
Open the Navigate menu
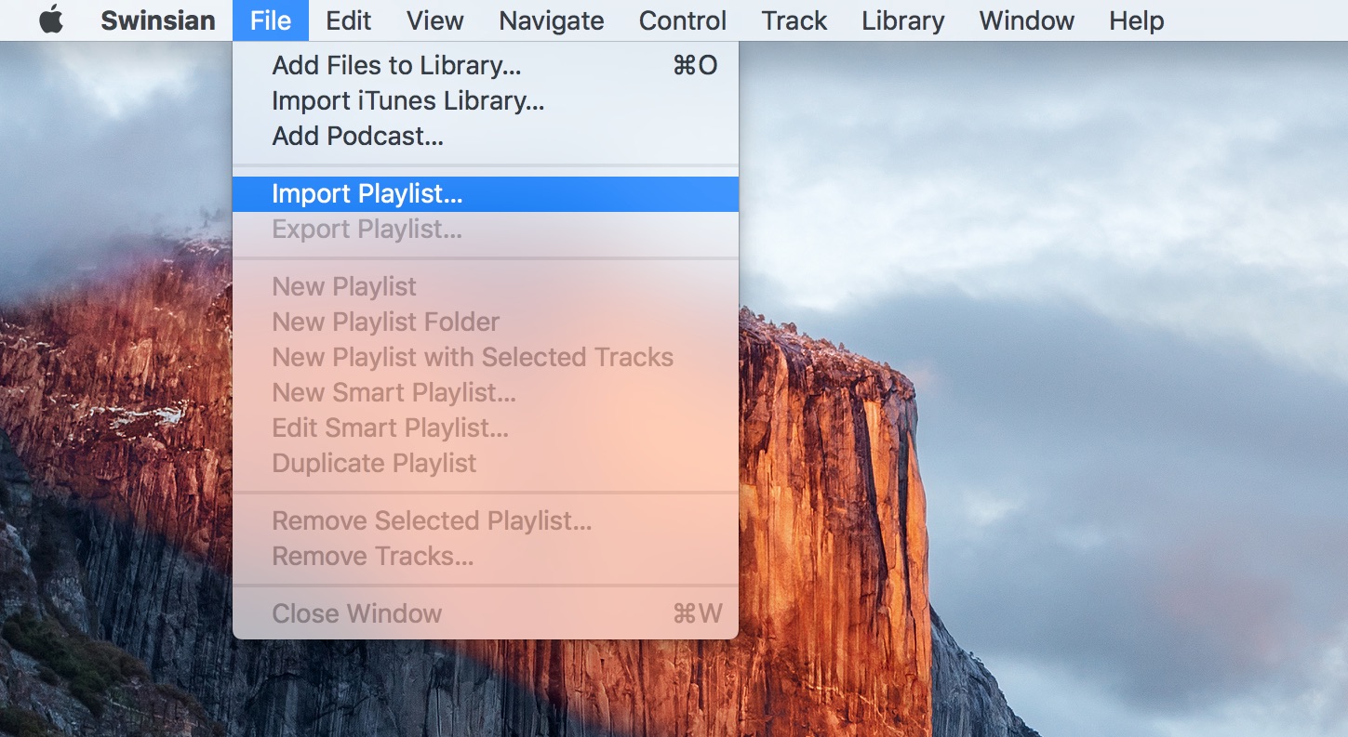point(552,20)
